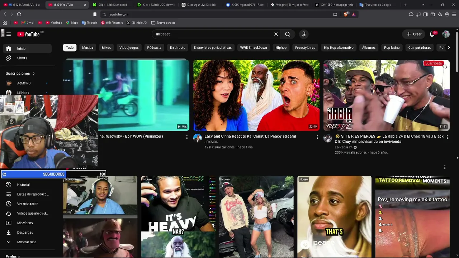Select the Videojuegos filter chip
This screenshot has height=258, width=459.
129,48
